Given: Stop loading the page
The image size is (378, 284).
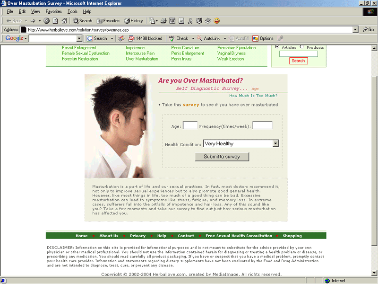Looking at the screenshot, I should 46,21.
